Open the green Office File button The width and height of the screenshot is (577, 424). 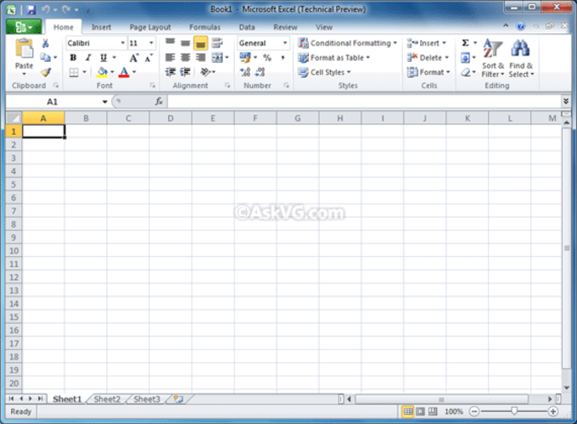coord(24,27)
